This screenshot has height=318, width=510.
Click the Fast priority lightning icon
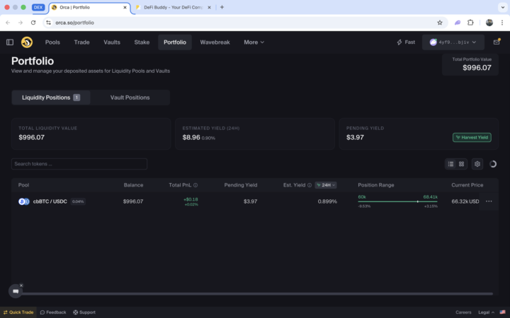click(x=399, y=42)
